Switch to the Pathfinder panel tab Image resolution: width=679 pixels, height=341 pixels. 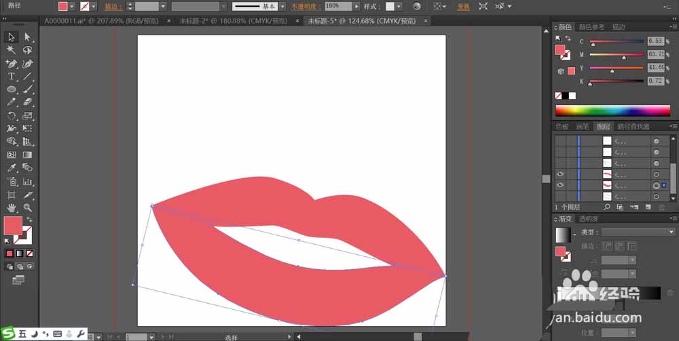pos(632,127)
